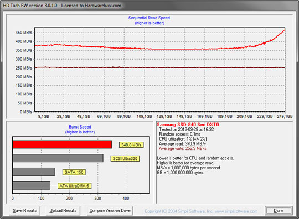Click the Save Results button
Screen dimensions: 299x219
(x=24, y=211)
